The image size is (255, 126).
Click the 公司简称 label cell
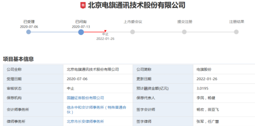coord(163,69)
